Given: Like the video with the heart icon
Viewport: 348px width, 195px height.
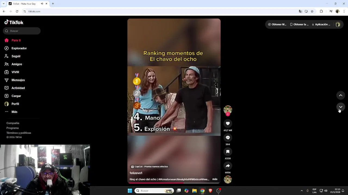Looking at the screenshot, I should [x=228, y=123].
